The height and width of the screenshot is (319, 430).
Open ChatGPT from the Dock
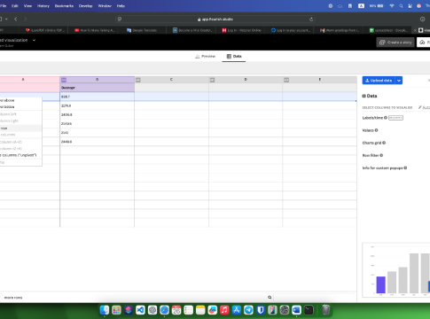(x=152, y=310)
